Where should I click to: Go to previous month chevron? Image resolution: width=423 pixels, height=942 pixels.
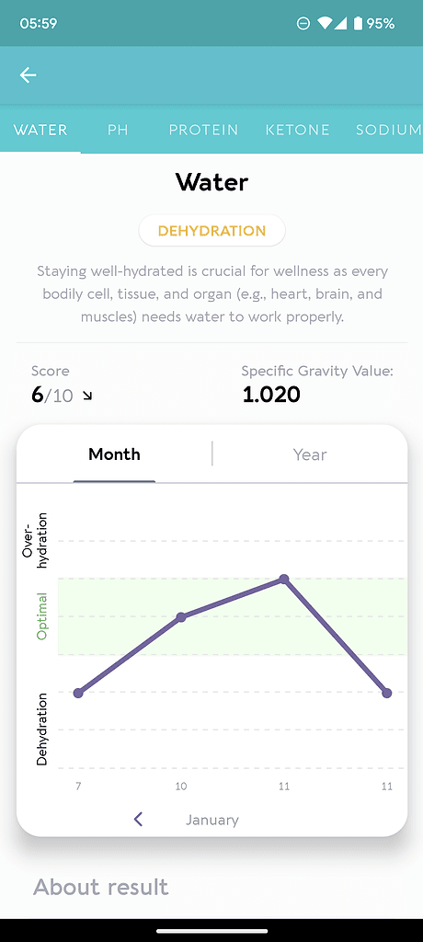[x=138, y=819]
